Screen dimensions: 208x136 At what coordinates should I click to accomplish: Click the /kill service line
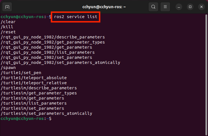pos(7,27)
